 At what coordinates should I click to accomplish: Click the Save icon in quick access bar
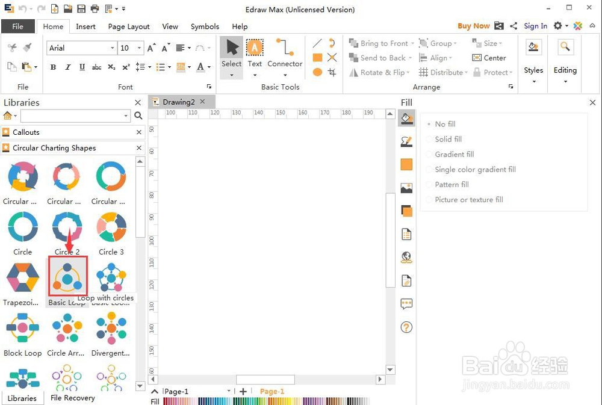[x=81, y=8]
